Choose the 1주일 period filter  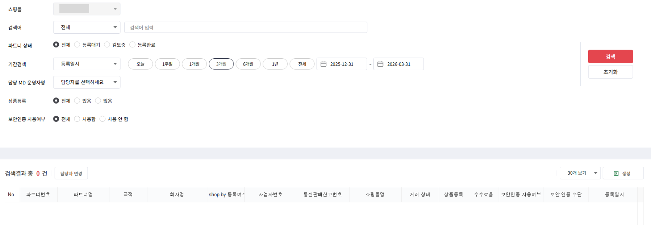(x=167, y=64)
